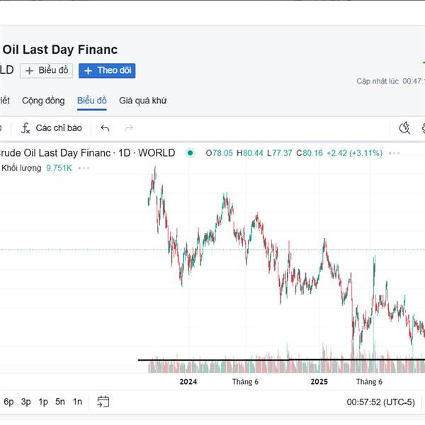Viewport: 425px width, 425px height.
Task: Open the go-to-date calendar icon
Action: pos(103,402)
